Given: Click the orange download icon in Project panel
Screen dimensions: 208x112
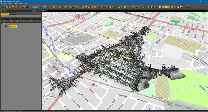Looking at the screenshot, I should click(x=11, y=21).
